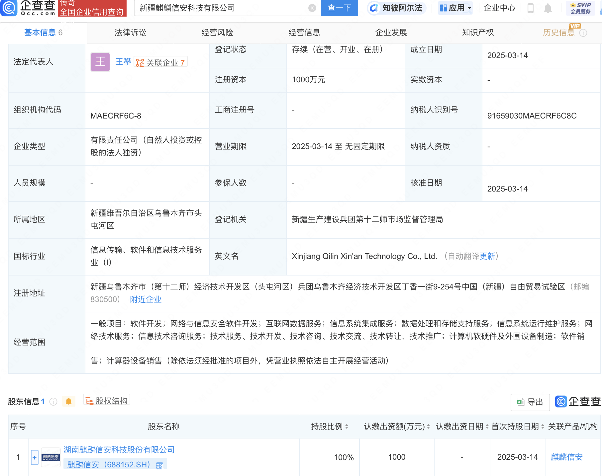Open the 麒麟信安 related product link
The image size is (602, 476).
point(567,457)
